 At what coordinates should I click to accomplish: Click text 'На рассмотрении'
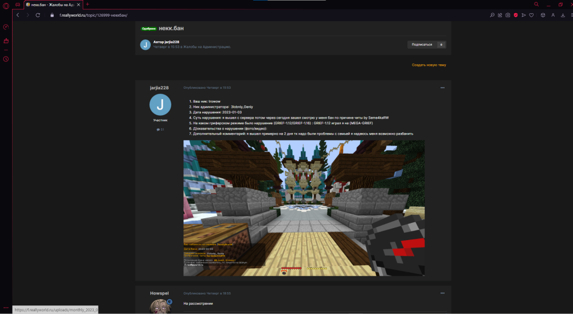[x=198, y=303]
